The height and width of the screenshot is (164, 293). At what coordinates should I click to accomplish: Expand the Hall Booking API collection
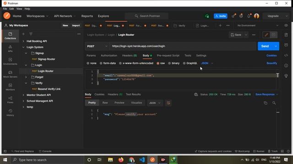tap(23, 41)
